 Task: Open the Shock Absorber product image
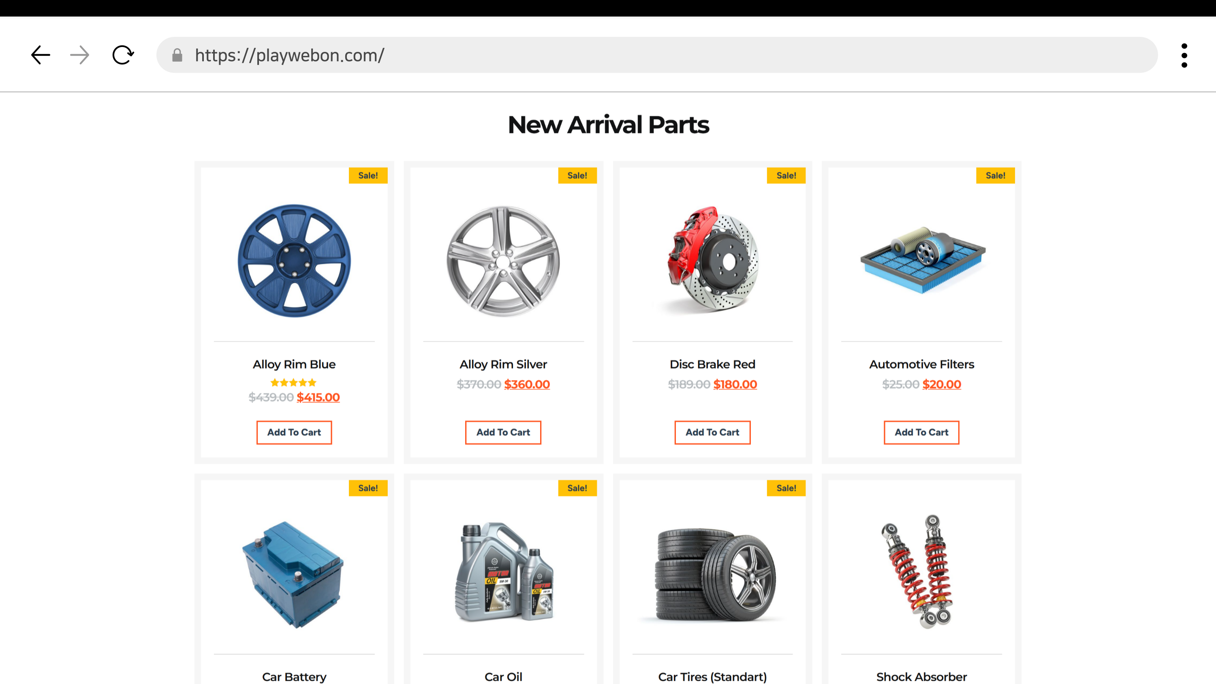921,571
